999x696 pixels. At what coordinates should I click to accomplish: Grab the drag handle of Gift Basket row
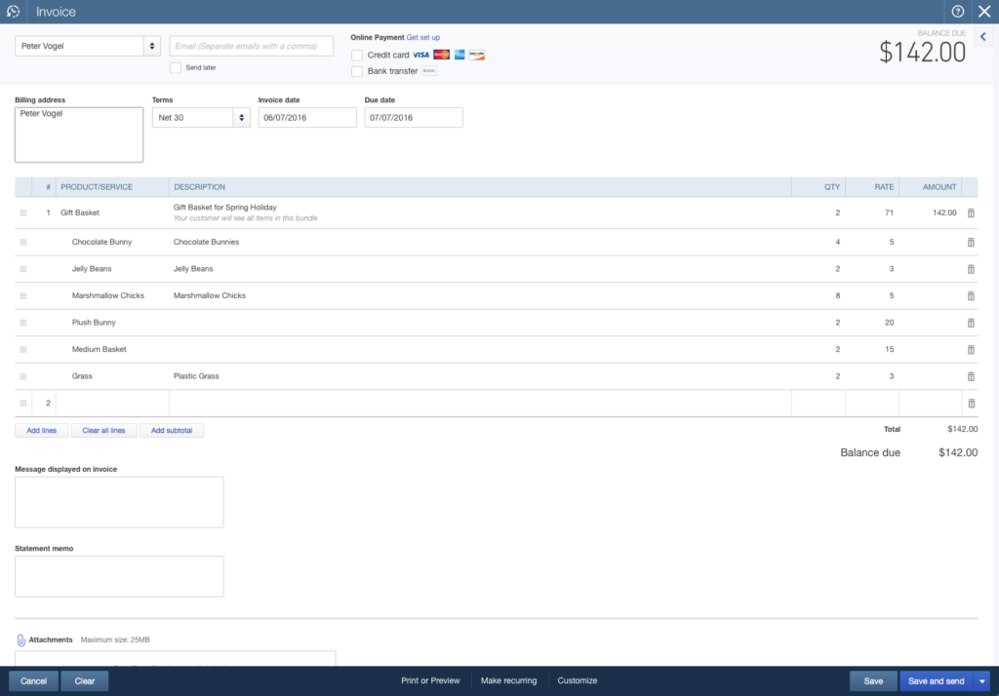[23, 213]
